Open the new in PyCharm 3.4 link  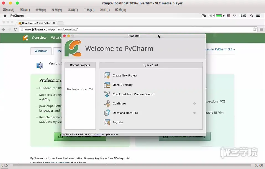coord(220,49)
